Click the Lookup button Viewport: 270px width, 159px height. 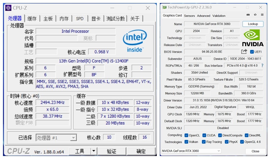(253, 24)
